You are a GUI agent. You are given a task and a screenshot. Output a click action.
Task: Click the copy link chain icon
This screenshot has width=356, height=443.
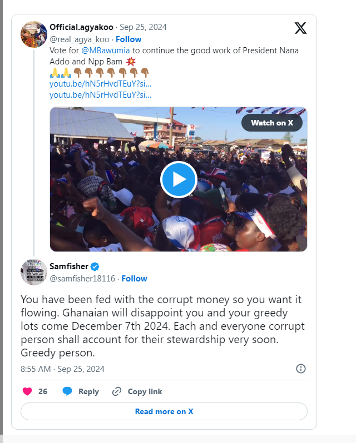[x=117, y=391]
